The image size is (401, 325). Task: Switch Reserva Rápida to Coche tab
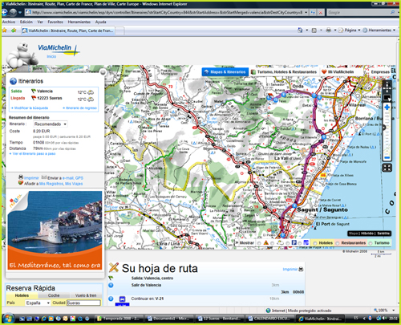coord(54,295)
